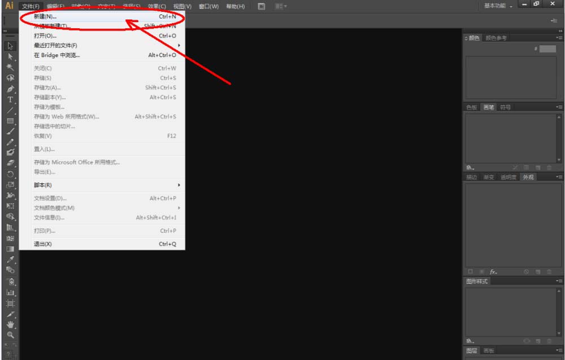Select the Pencil tool
565x360 pixels.
click(x=10, y=142)
